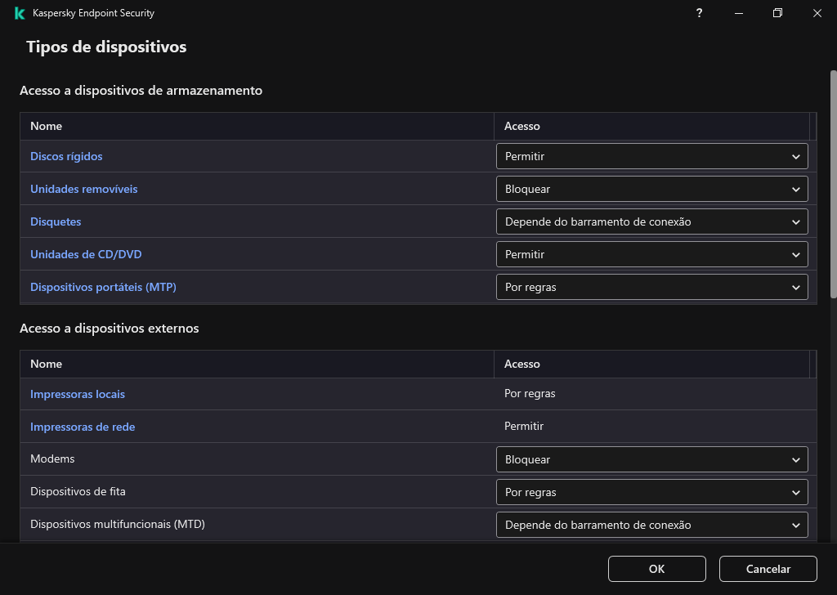This screenshot has width=837, height=595.
Task: Open the Impressoras de rede link
Action: click(x=83, y=427)
